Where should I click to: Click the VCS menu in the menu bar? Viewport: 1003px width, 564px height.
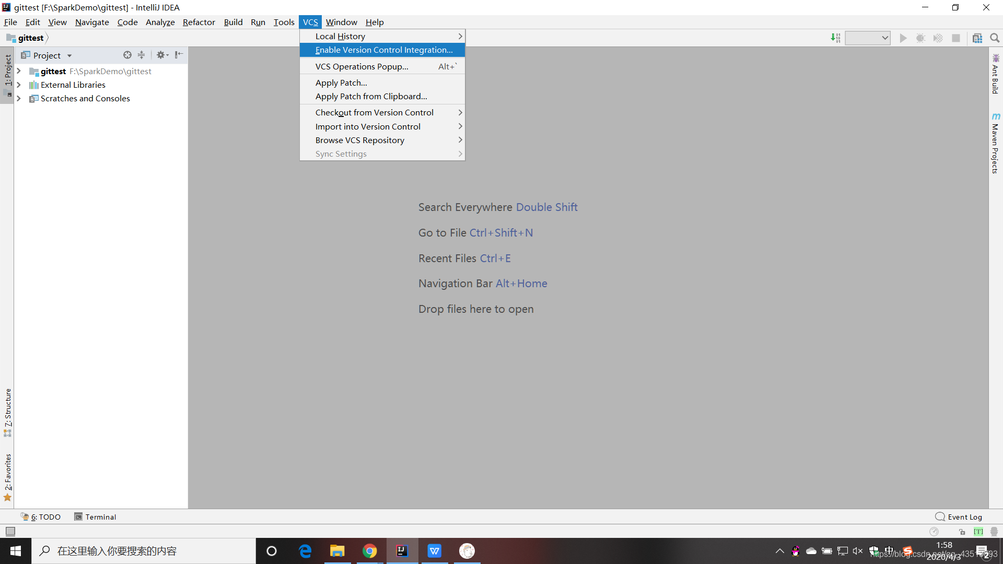309,22
